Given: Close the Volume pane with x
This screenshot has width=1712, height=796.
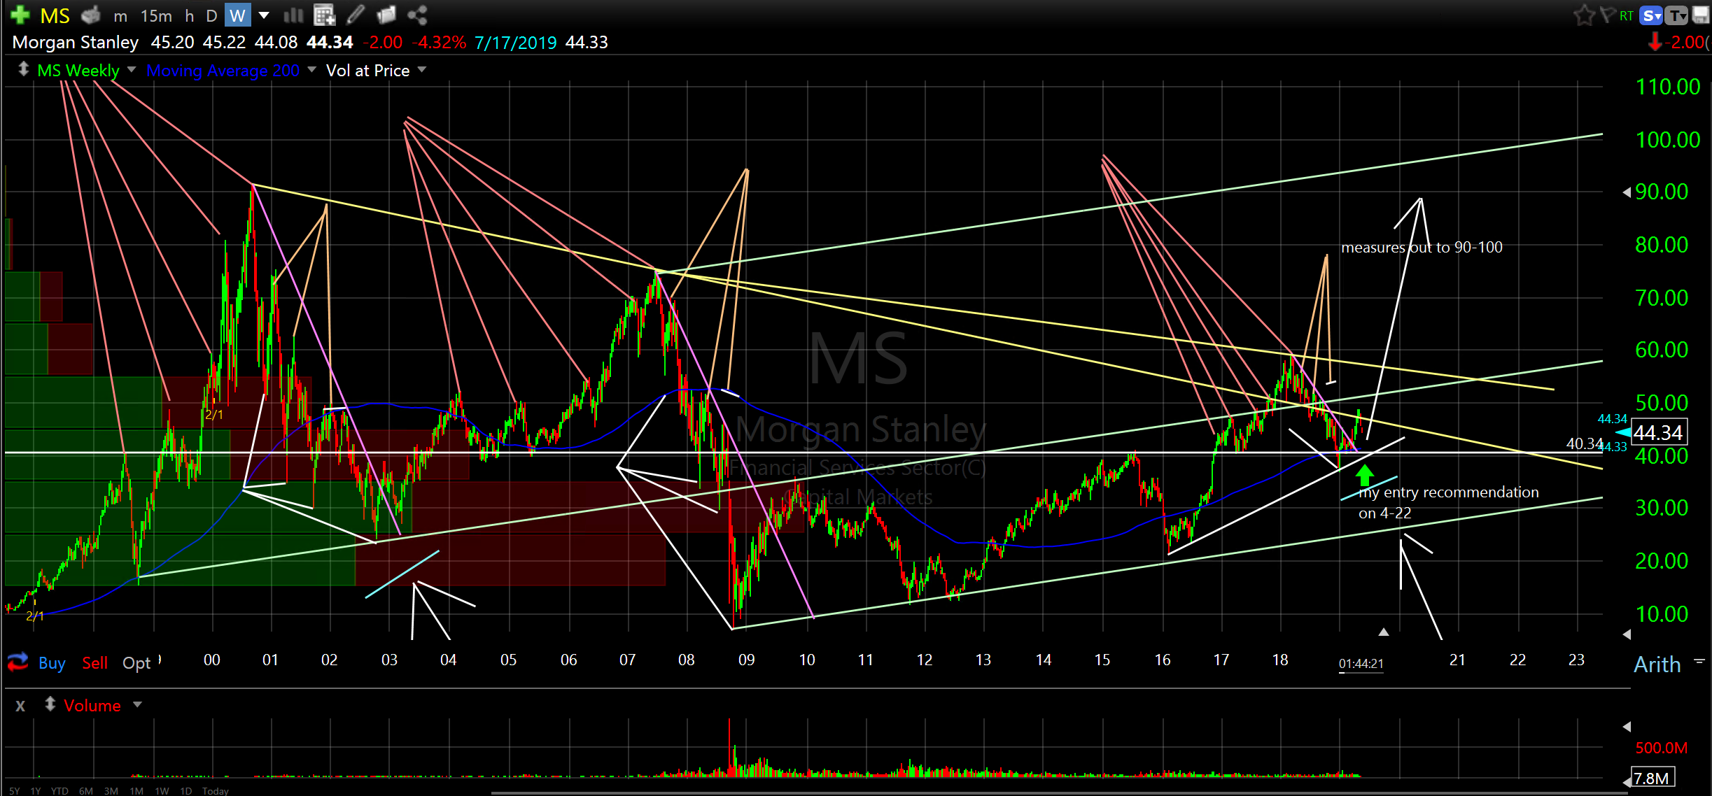Looking at the screenshot, I should 20,706.
